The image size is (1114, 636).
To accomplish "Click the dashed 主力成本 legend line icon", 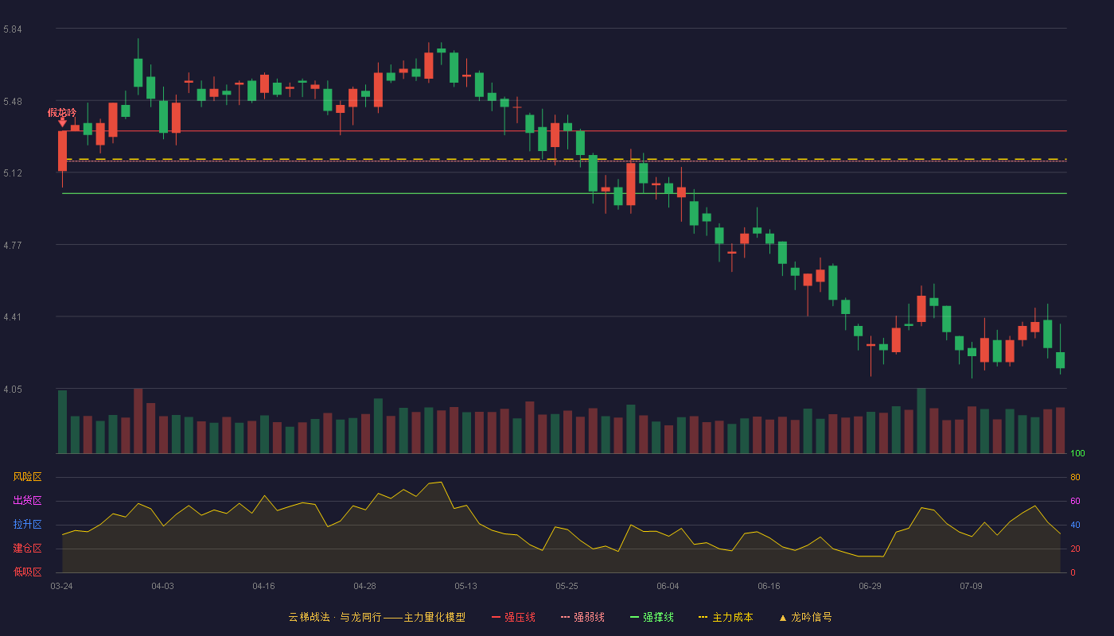I will [703, 617].
